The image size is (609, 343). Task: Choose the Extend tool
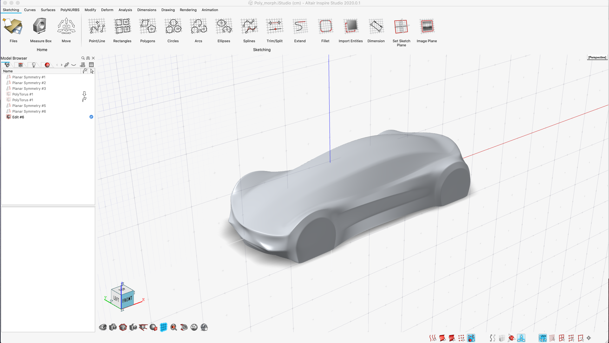pyautogui.click(x=300, y=30)
